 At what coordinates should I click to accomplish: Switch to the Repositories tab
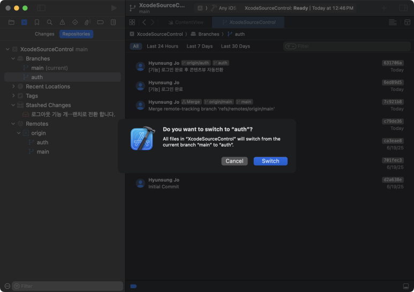point(76,34)
